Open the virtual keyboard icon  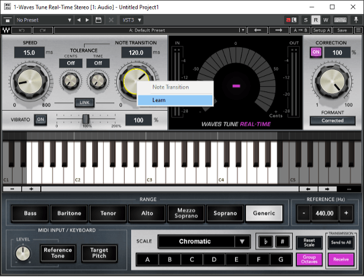pyautogui.click(x=340, y=20)
